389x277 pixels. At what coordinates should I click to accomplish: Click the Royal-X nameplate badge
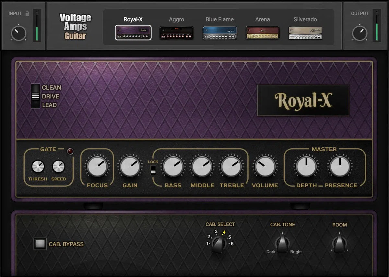pos(303,100)
